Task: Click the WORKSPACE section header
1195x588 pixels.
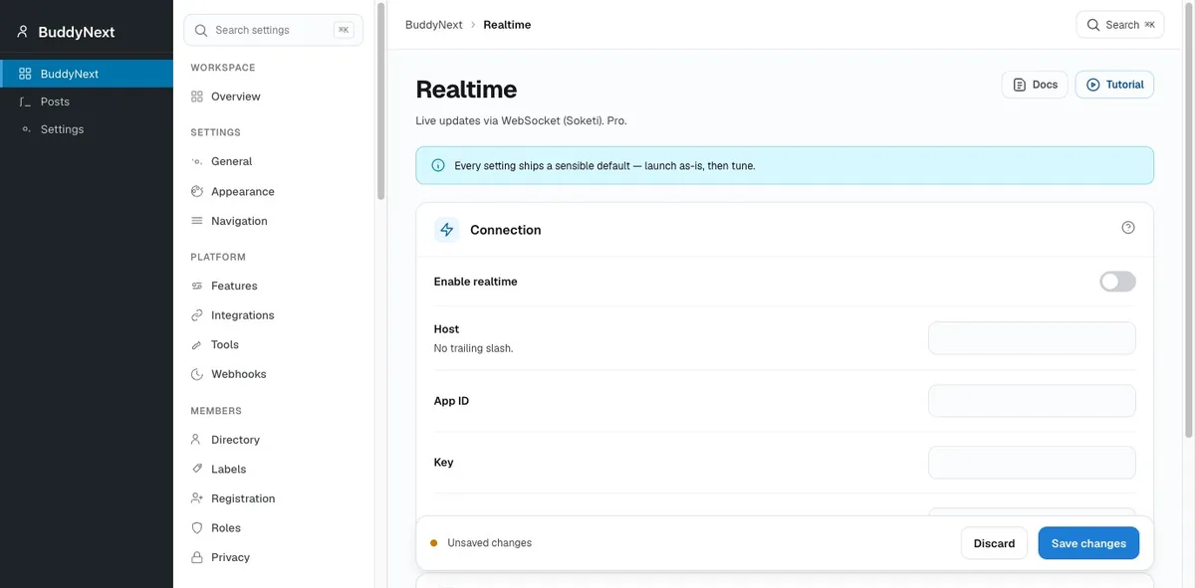Action: [x=223, y=68]
